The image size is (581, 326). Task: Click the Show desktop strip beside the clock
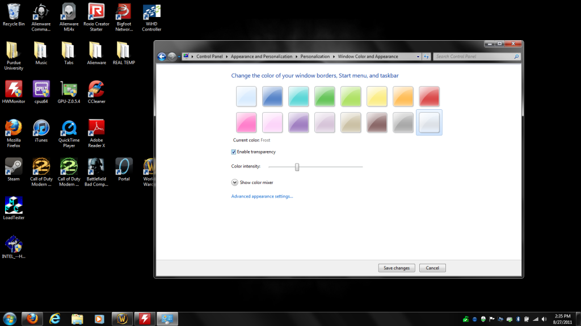(578, 319)
